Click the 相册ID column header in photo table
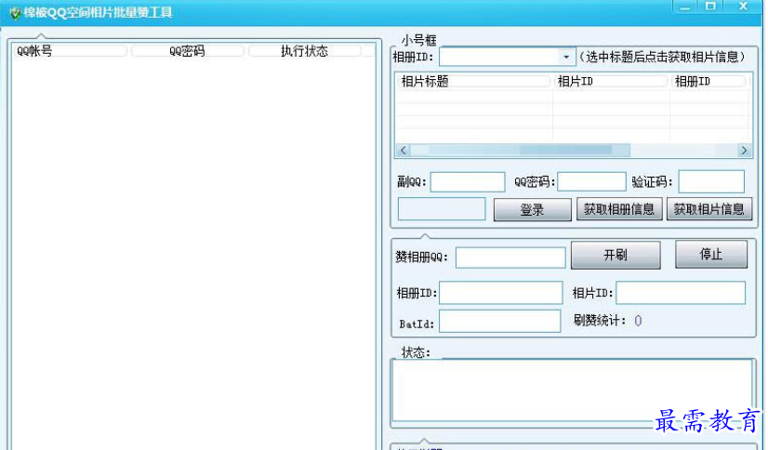 click(708, 81)
